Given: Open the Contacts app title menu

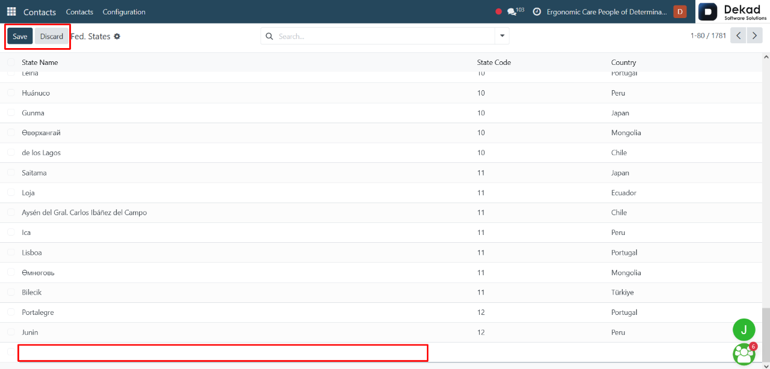Looking at the screenshot, I should 40,11.
